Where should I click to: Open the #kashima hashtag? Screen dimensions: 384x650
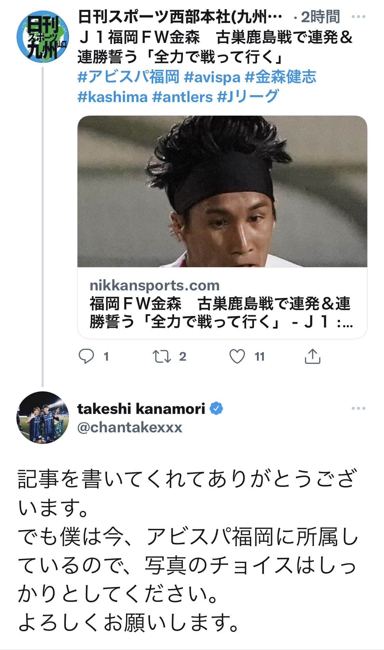point(112,97)
